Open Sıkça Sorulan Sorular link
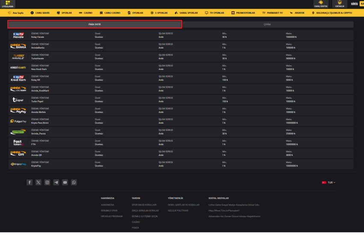Viewport: 364px width, 236px height. [145, 211]
